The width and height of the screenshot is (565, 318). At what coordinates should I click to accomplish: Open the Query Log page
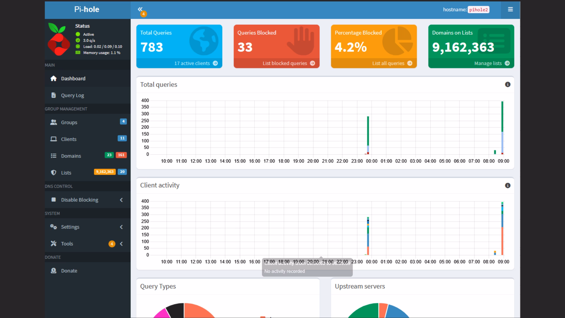click(87, 95)
